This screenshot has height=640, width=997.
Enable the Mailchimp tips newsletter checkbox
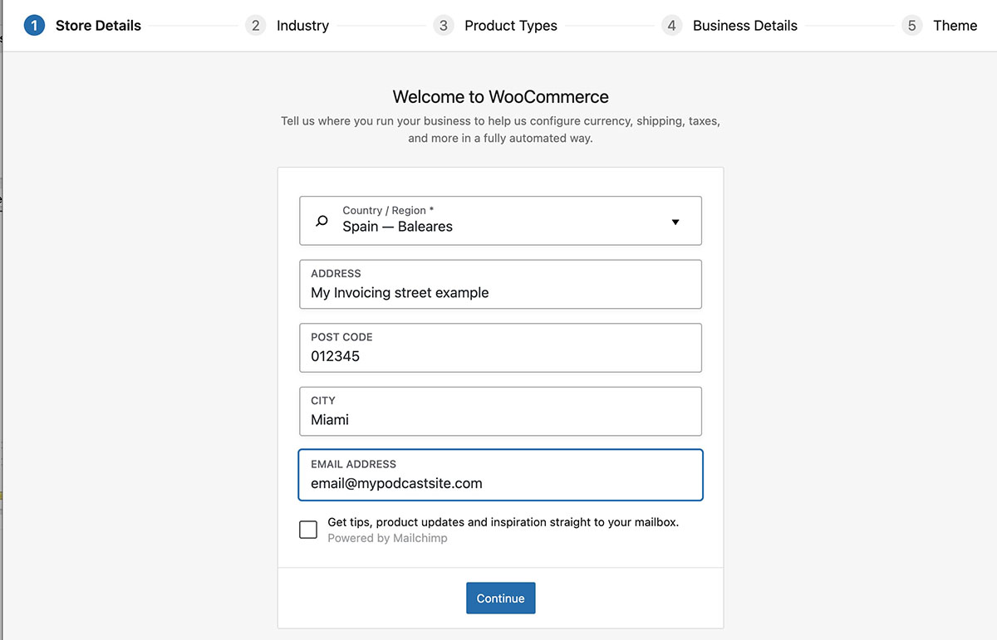pyautogui.click(x=308, y=530)
